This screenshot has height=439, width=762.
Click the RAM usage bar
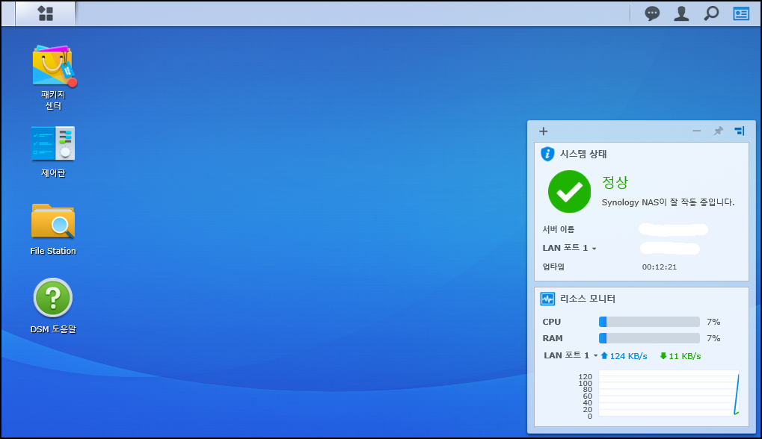pyautogui.click(x=649, y=338)
